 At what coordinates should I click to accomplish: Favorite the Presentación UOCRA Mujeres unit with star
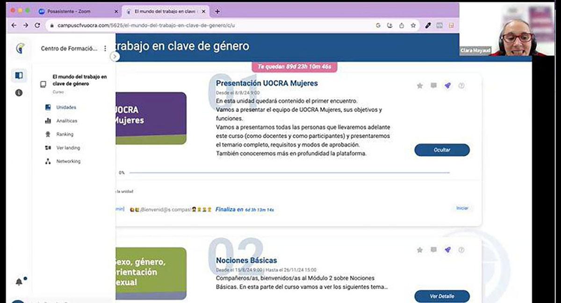420,86
